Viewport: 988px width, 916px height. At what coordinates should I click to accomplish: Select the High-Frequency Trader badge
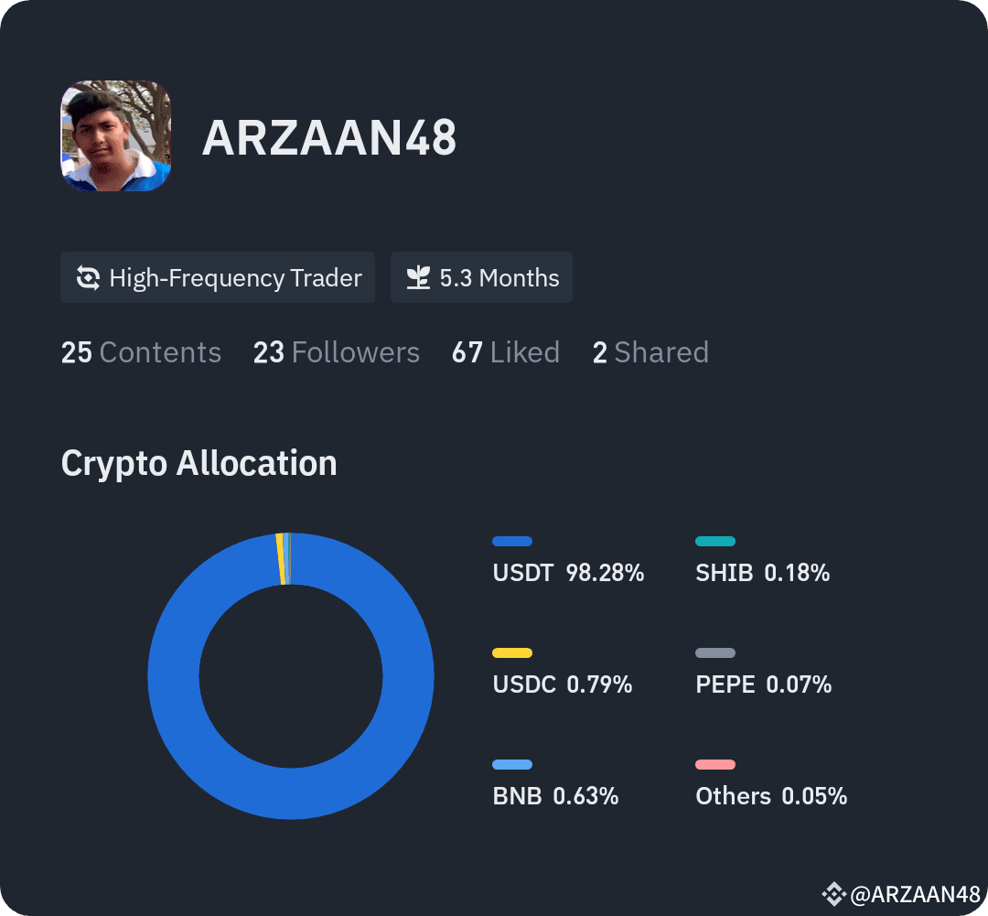click(x=218, y=277)
